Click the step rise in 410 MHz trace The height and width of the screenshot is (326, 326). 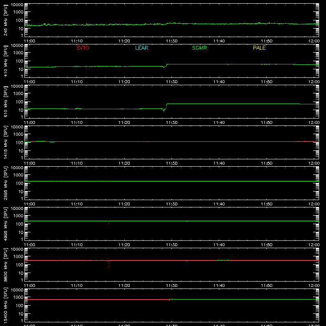tap(166, 66)
